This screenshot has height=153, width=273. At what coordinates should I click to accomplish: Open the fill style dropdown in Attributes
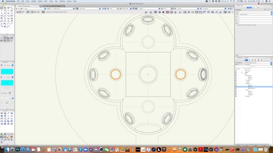(12, 65)
